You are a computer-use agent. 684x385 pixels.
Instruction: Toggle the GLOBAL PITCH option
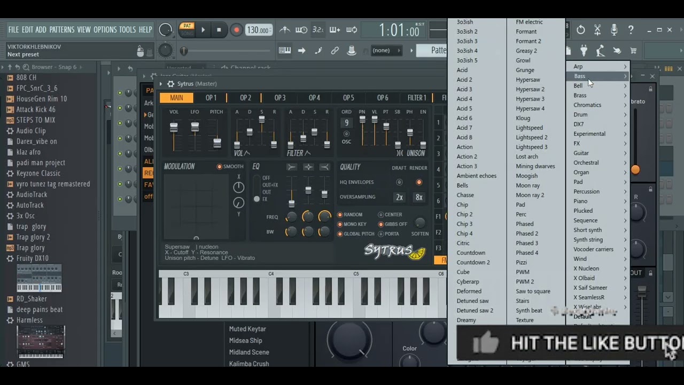tap(356, 234)
